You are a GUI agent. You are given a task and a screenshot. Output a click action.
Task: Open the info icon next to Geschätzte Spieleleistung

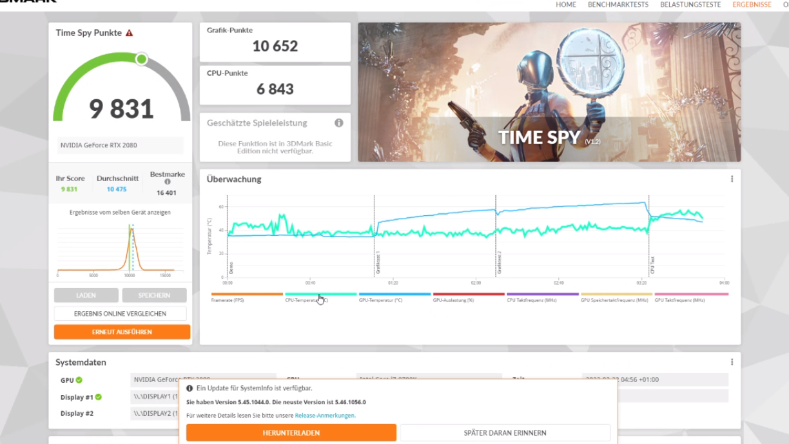(338, 123)
